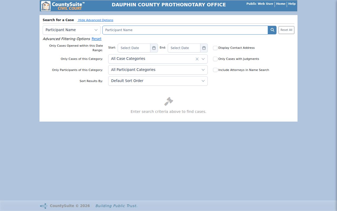Click the Reset All button
This screenshot has height=211, width=337.
[x=286, y=30]
